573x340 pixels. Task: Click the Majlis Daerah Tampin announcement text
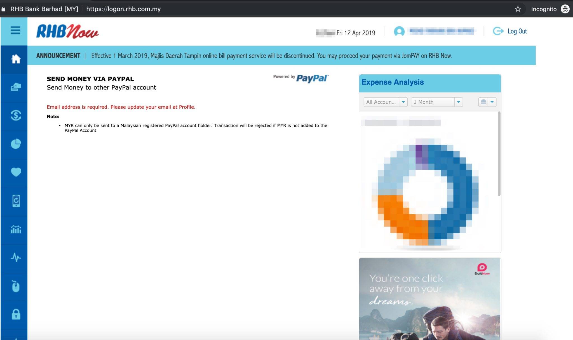[x=271, y=56]
